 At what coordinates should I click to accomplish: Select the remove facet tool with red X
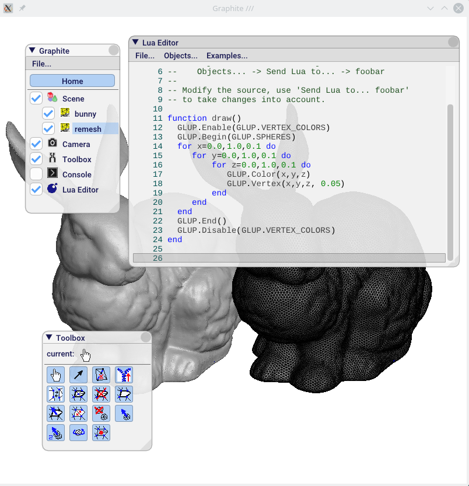pyautogui.click(x=101, y=394)
